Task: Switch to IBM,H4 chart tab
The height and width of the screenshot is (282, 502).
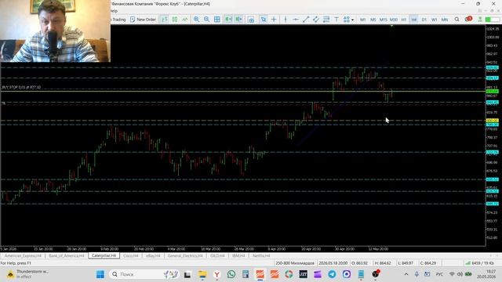Action: pyautogui.click(x=238, y=256)
